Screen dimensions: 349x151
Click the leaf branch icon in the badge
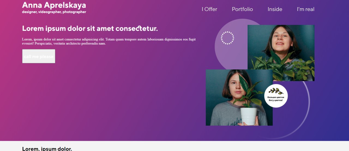[x=276, y=91]
